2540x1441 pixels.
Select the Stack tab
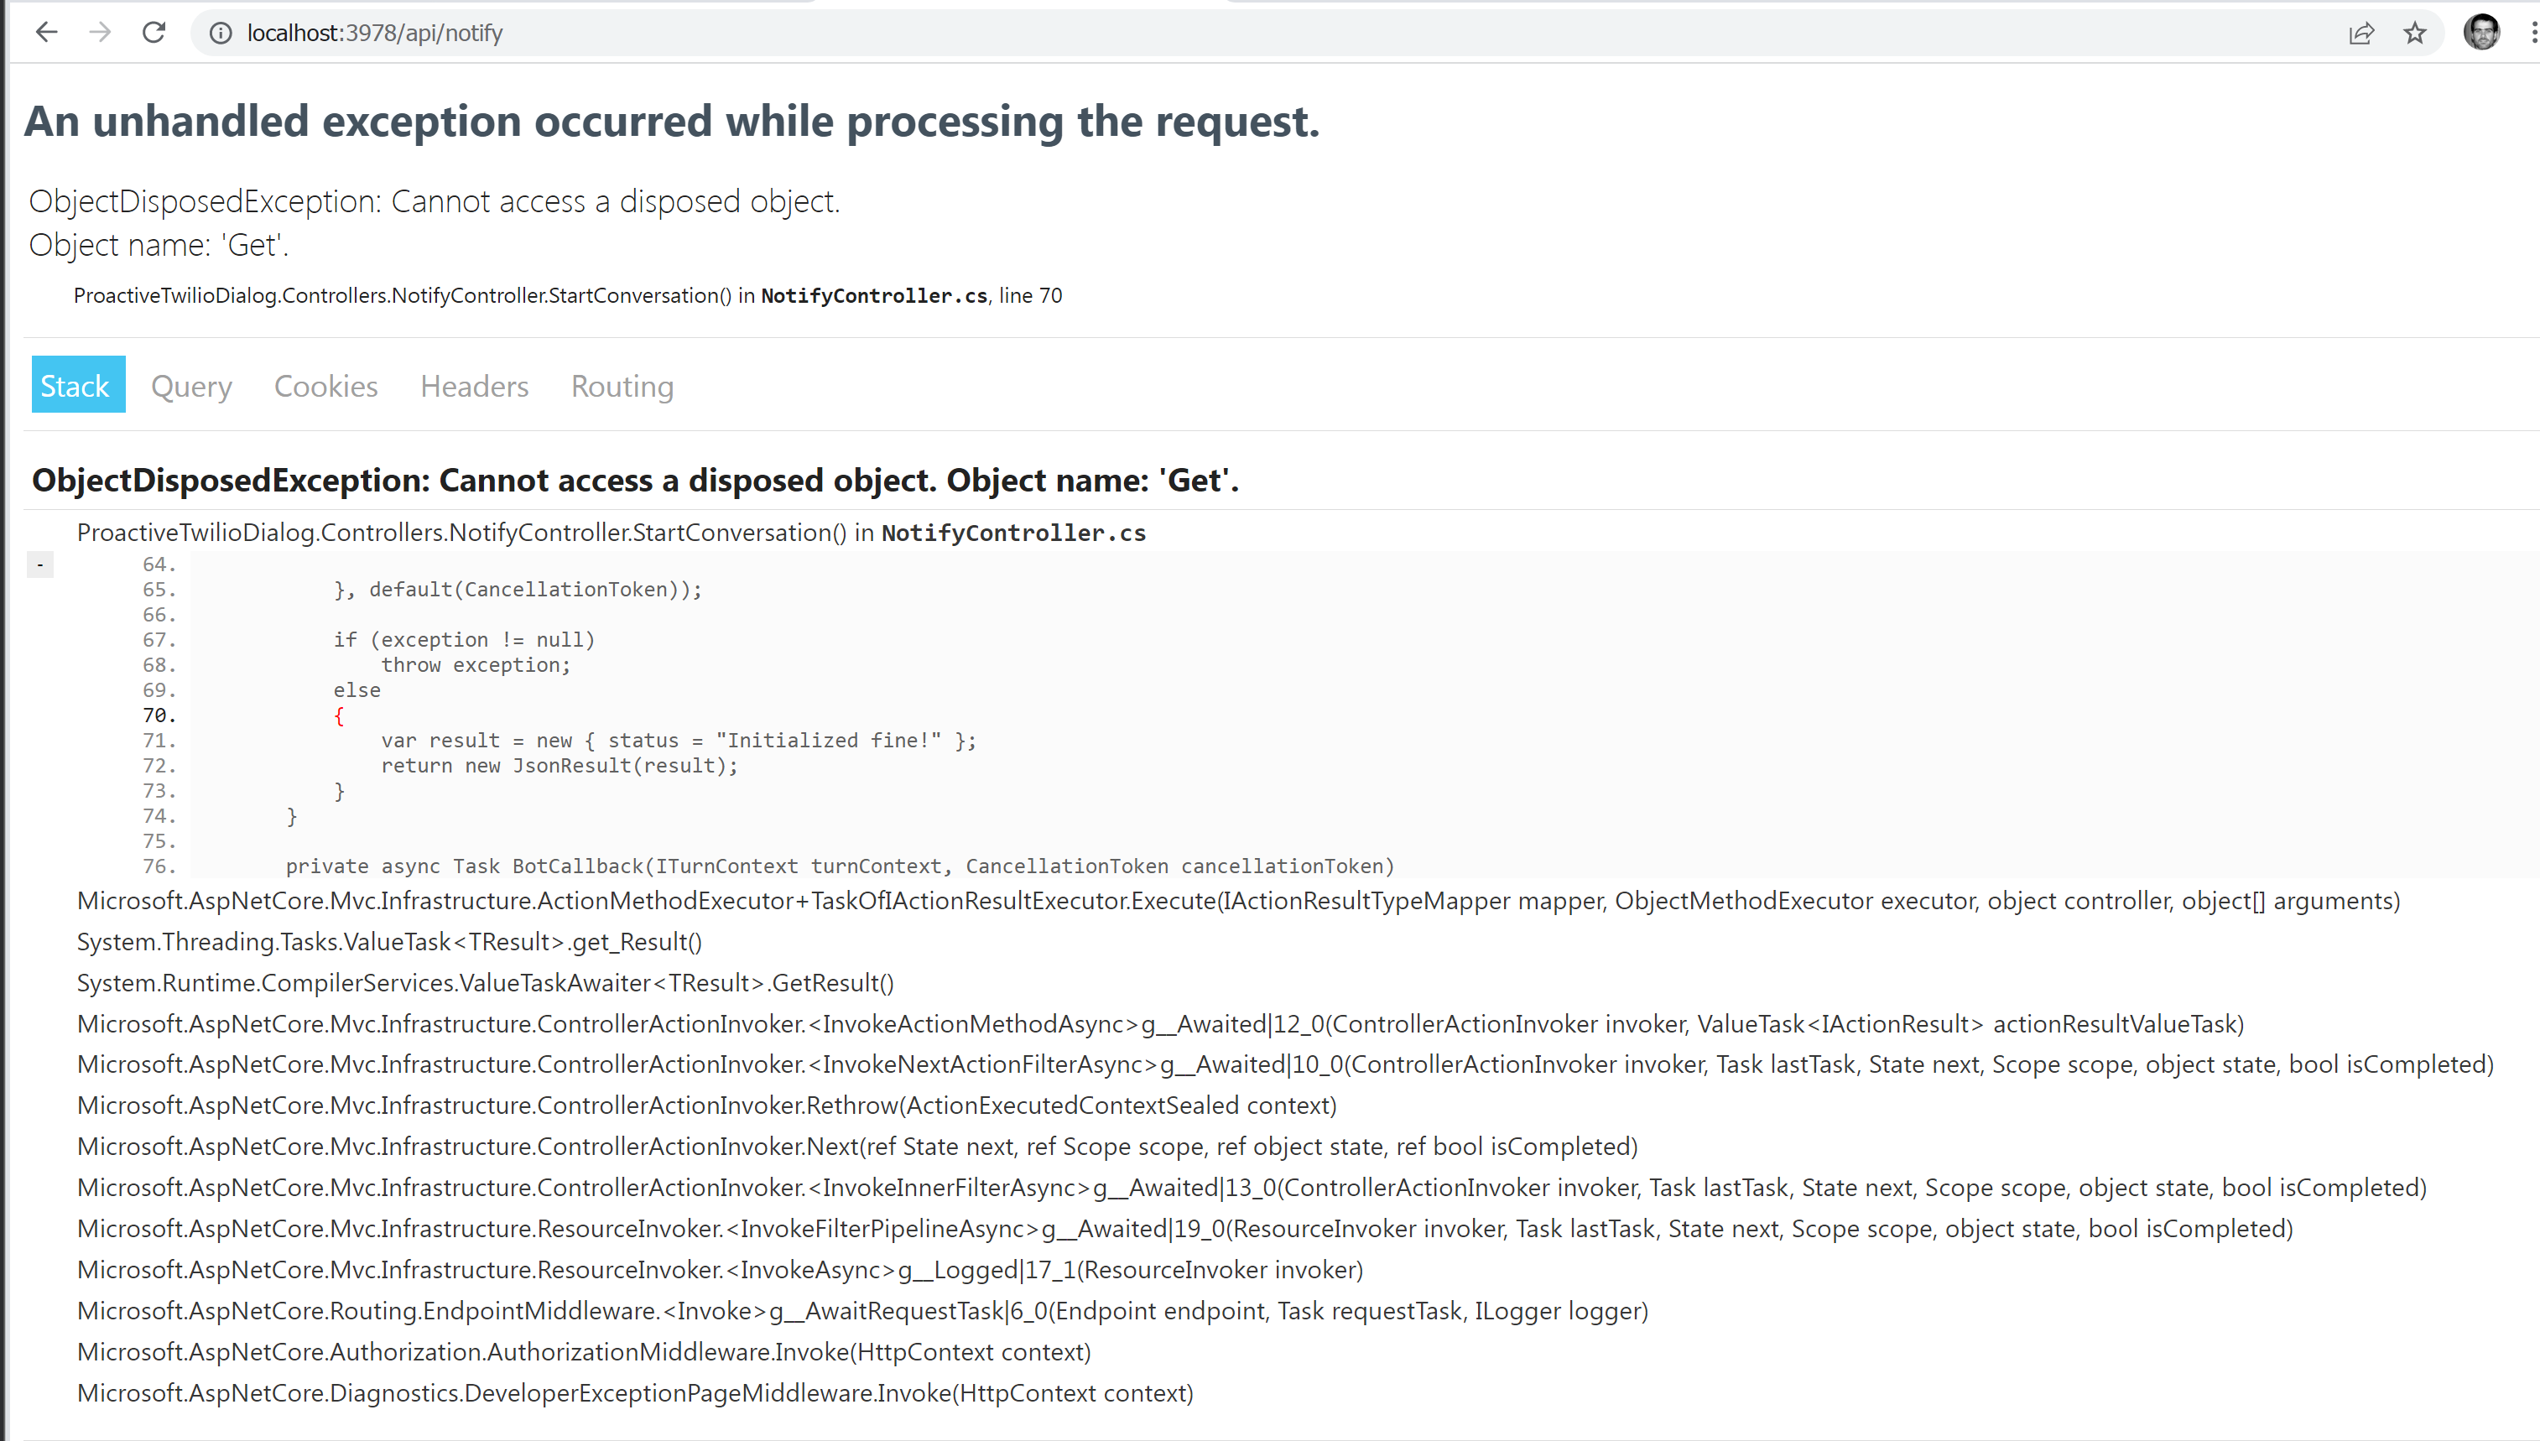[x=77, y=384]
